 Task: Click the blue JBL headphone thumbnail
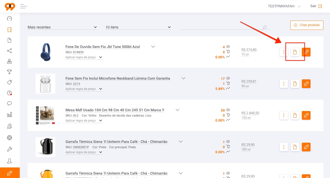point(46,52)
